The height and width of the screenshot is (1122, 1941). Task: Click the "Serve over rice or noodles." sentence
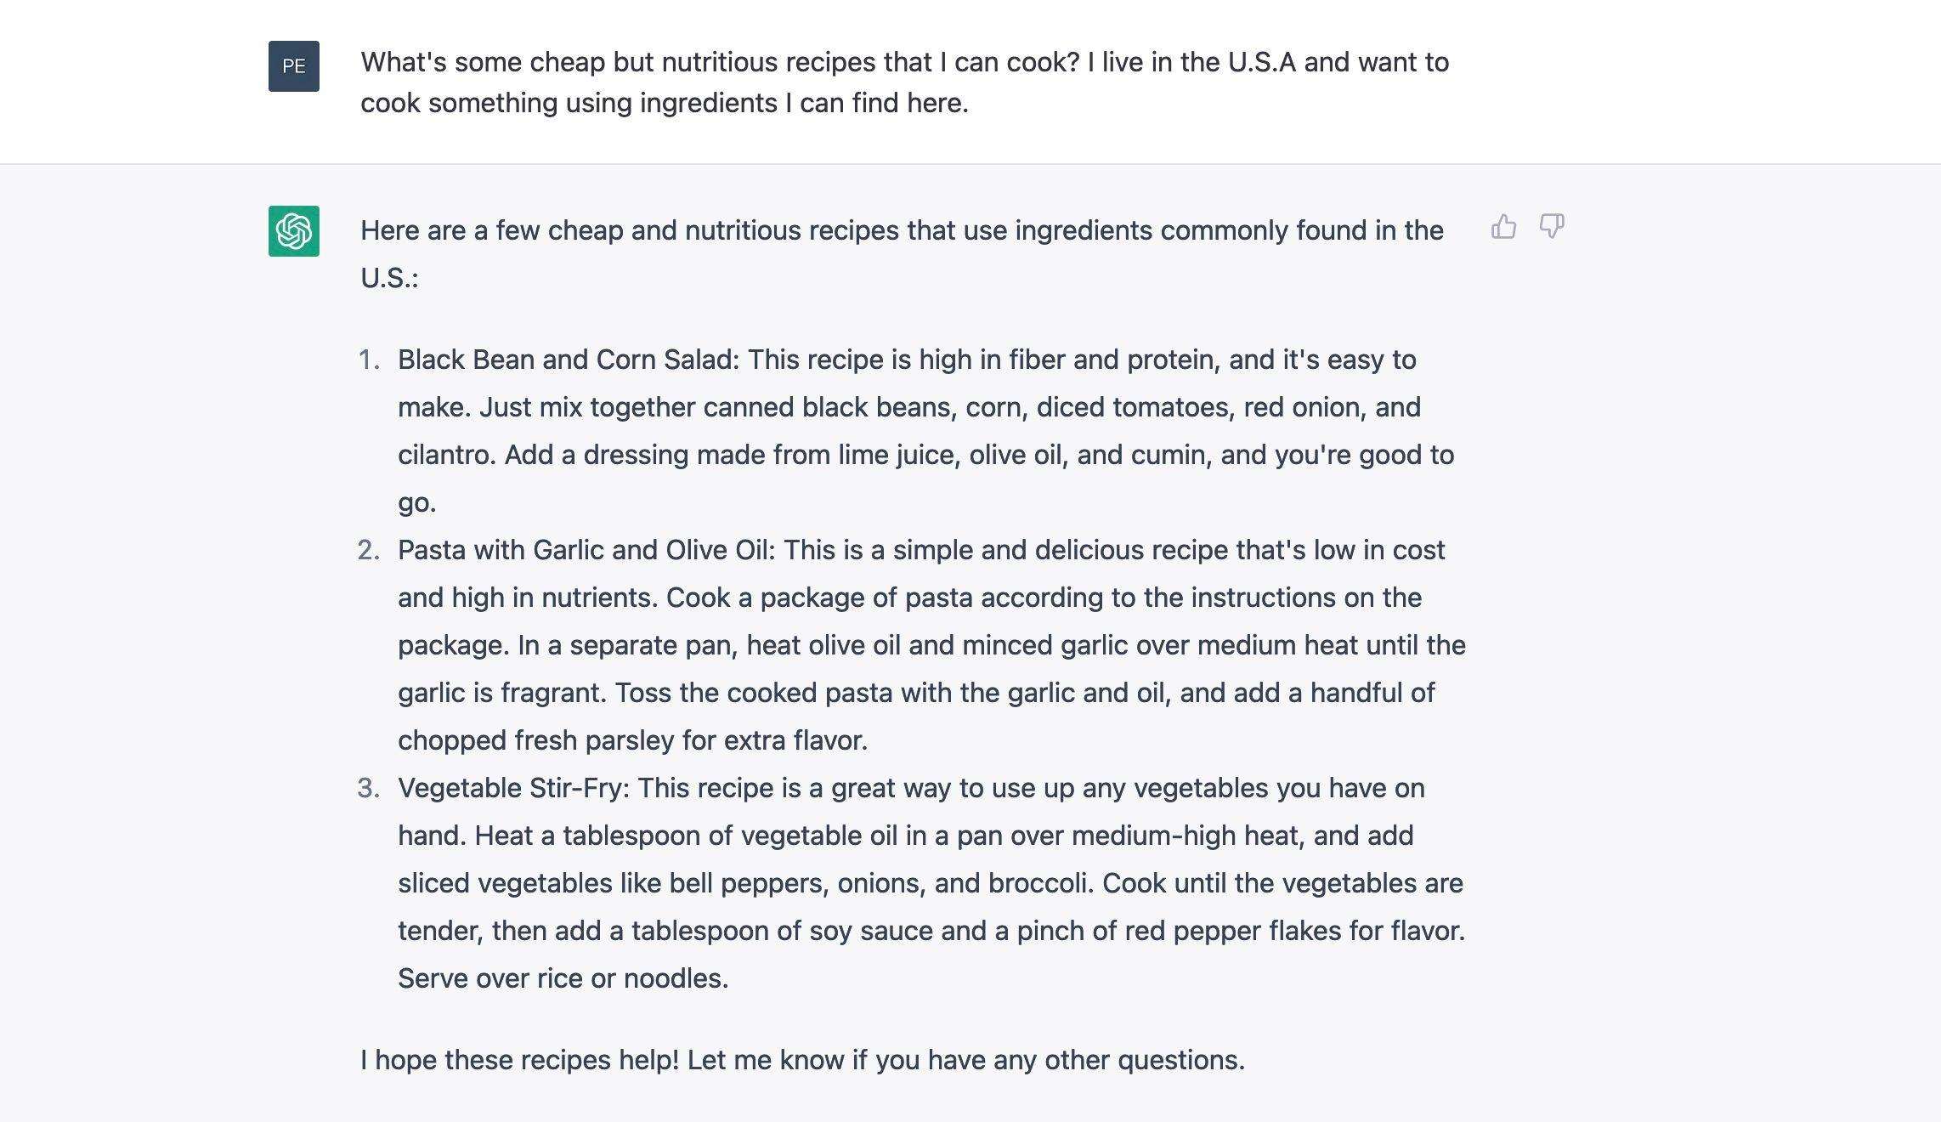point(563,978)
